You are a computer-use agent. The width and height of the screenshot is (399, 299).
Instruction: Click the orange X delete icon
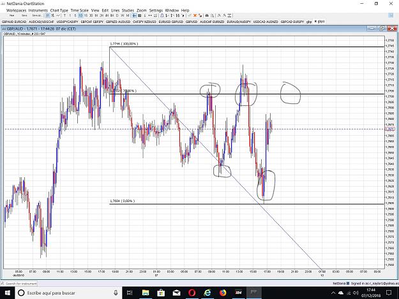195,15
